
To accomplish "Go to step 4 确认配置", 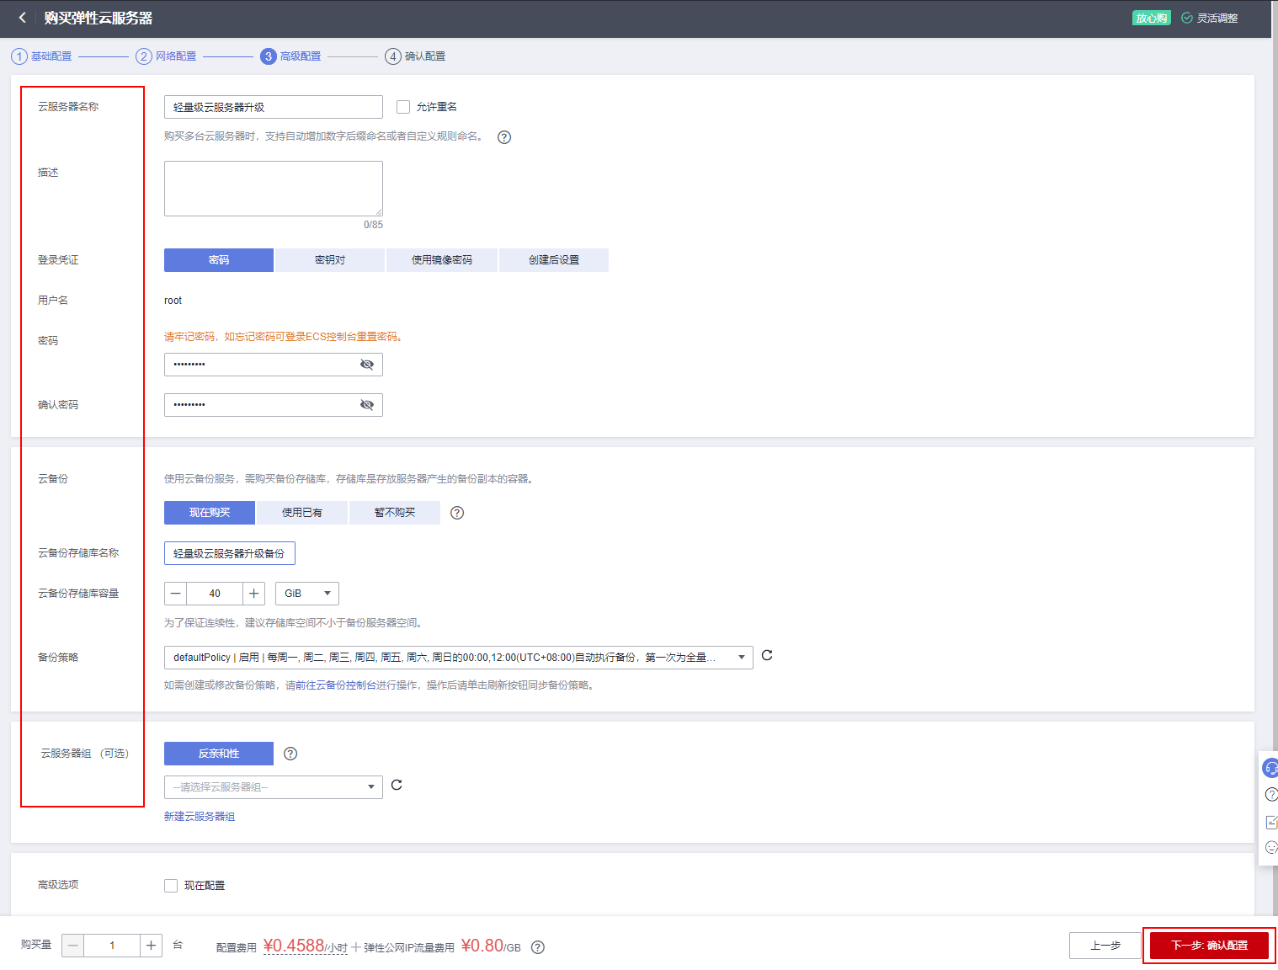I will [x=415, y=56].
